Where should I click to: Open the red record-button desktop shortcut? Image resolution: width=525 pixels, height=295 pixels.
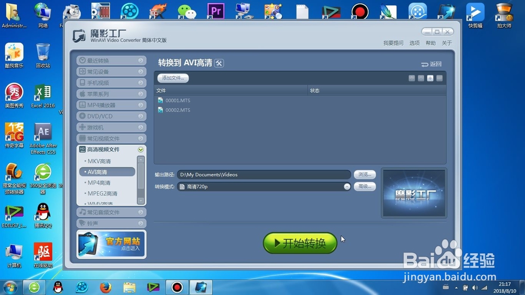point(360,10)
